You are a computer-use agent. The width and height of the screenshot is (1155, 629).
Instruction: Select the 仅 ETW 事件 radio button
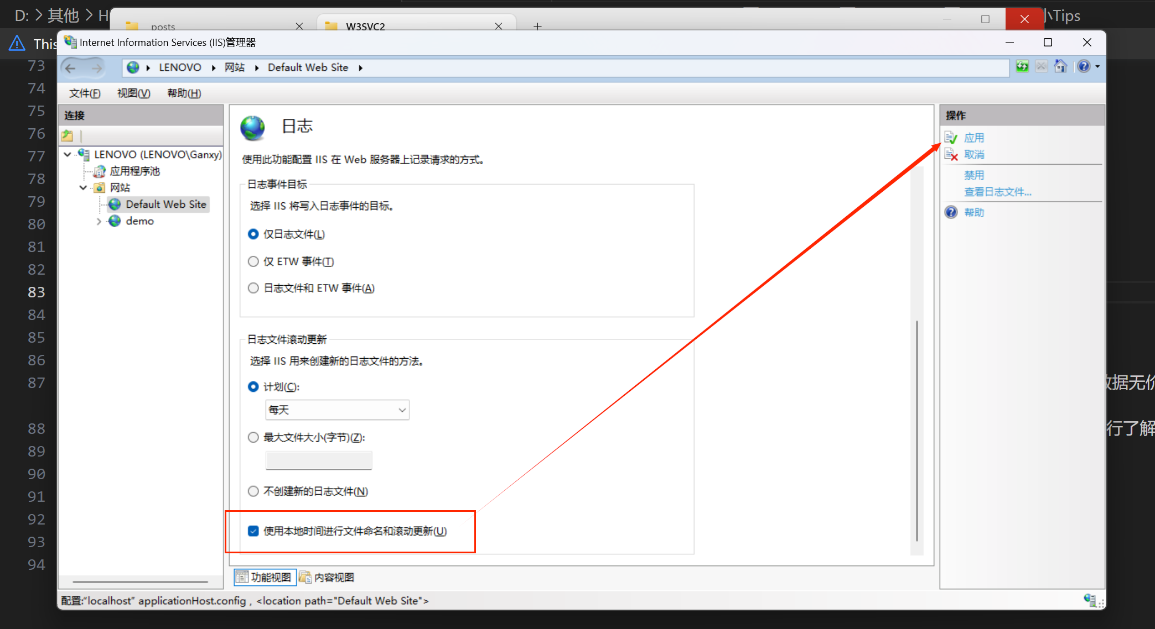click(x=253, y=261)
